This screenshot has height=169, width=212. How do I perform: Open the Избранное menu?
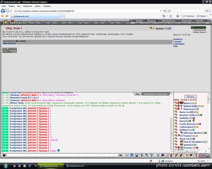click(x=28, y=6)
